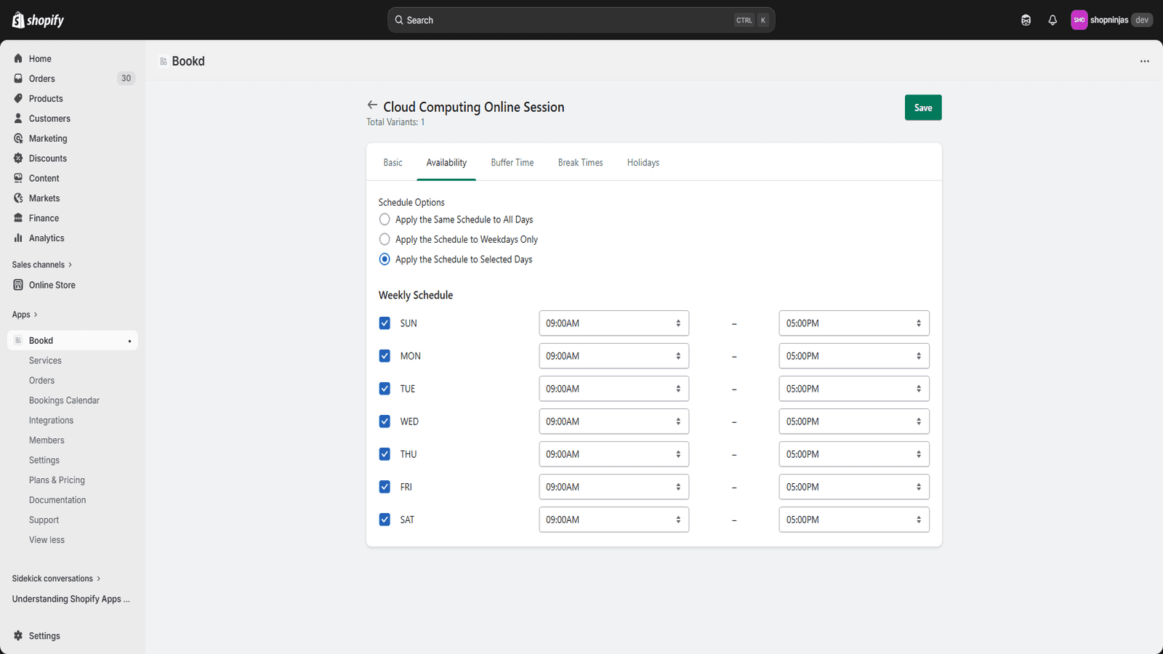Uncheck the SAT checkbox
This screenshot has width=1163, height=654.
point(385,520)
